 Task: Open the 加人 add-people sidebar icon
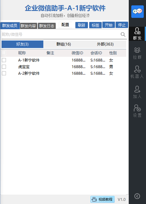(137, 92)
